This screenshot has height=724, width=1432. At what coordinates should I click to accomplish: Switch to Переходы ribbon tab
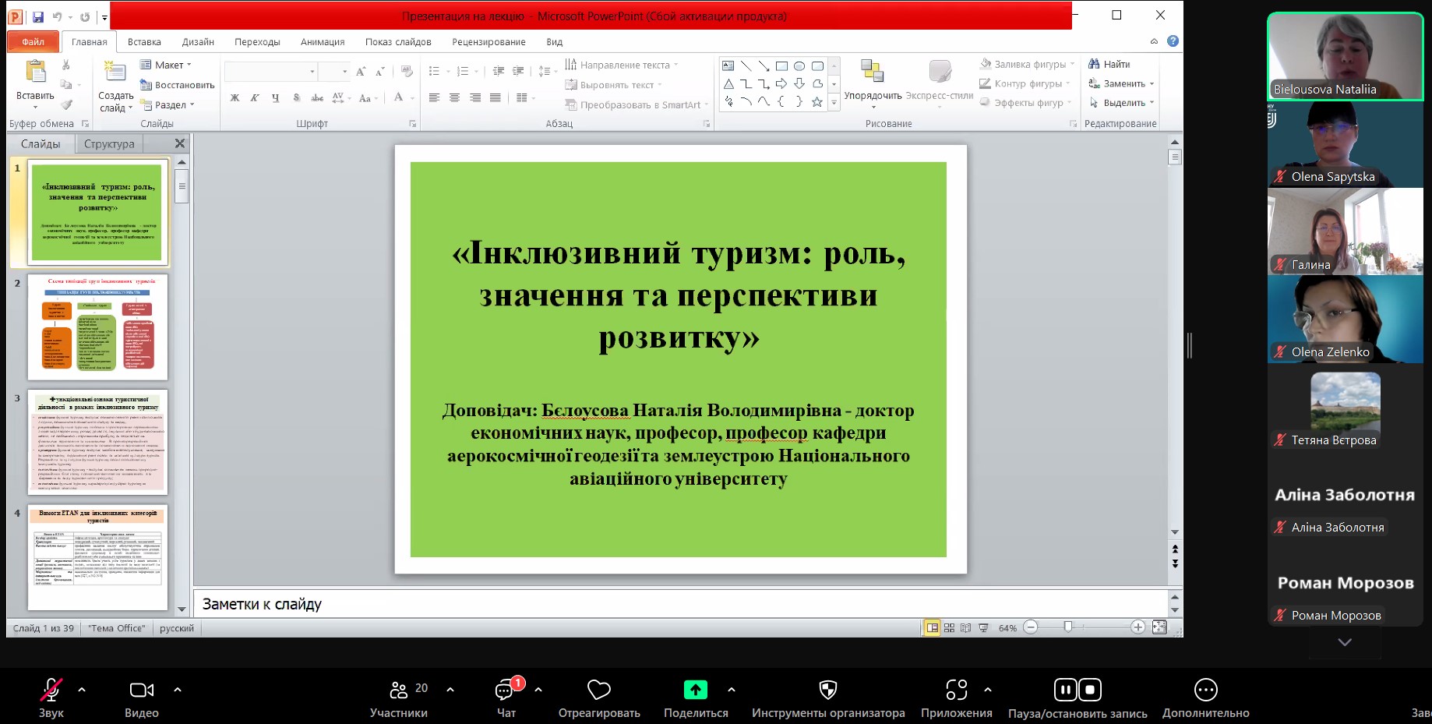coord(257,41)
